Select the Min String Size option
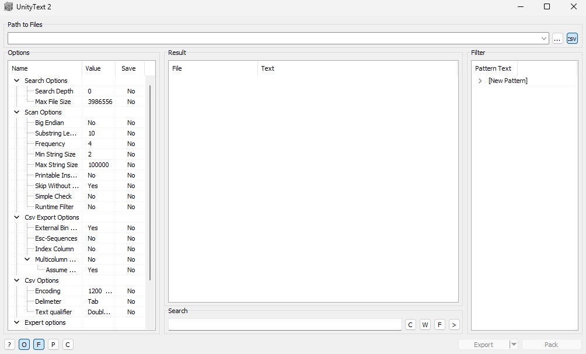 [55, 154]
